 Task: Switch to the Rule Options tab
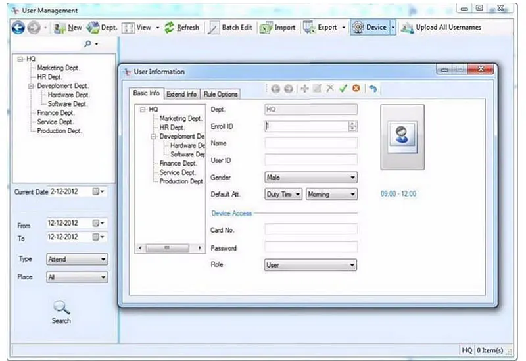[x=220, y=94]
